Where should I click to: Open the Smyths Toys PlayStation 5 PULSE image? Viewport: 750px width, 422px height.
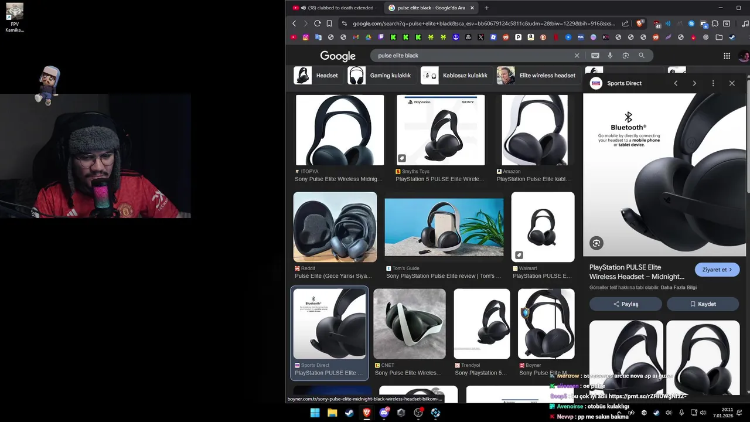(x=441, y=130)
